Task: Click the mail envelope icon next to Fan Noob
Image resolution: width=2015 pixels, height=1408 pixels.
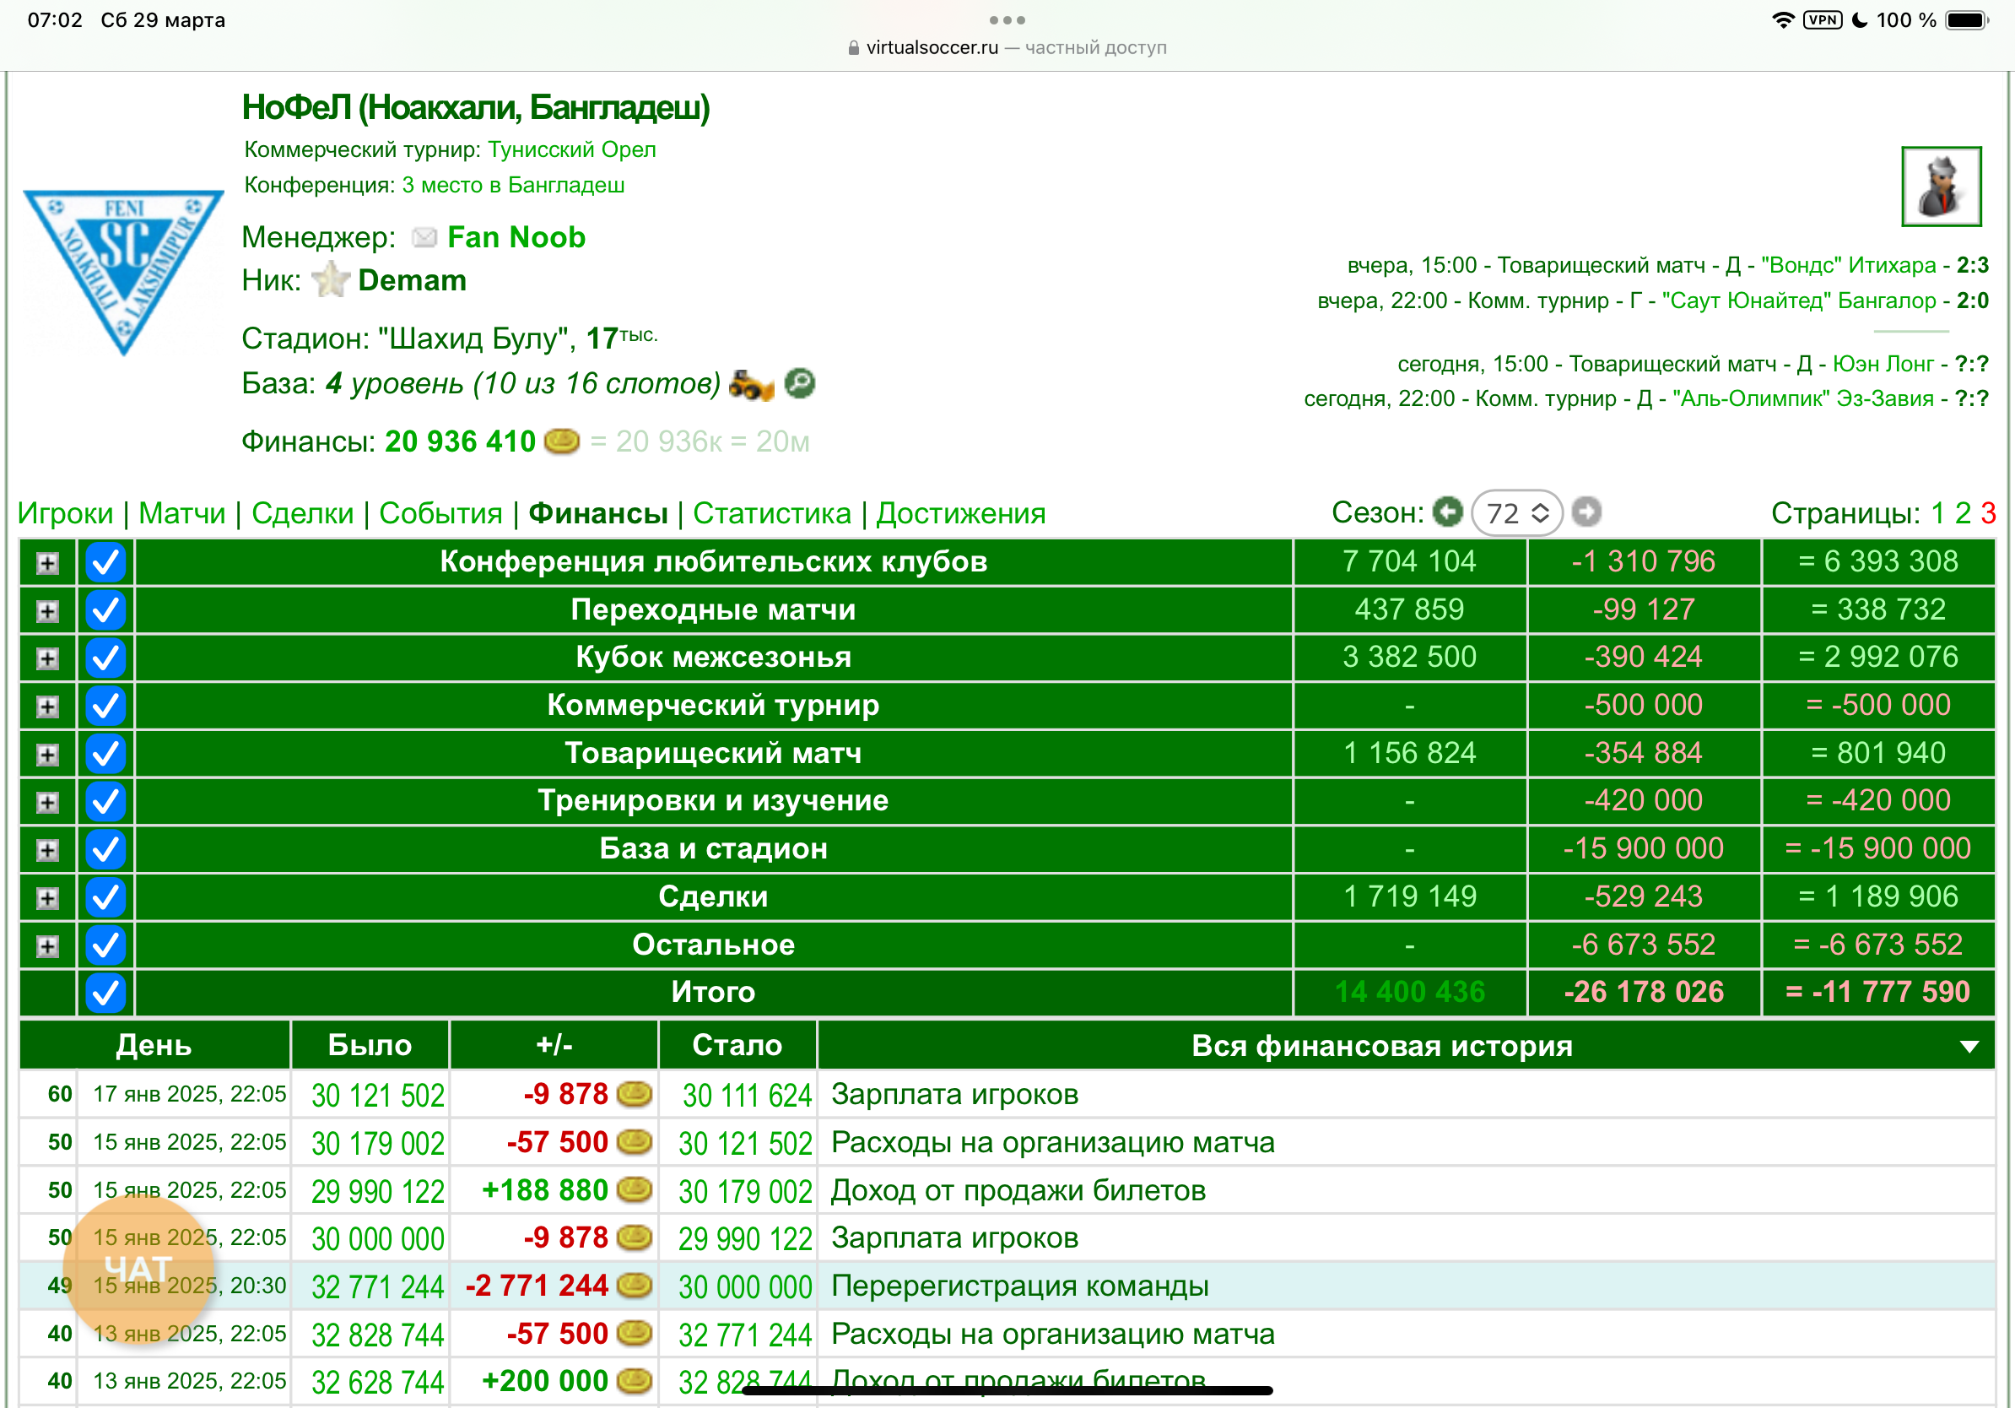Action: [x=424, y=238]
